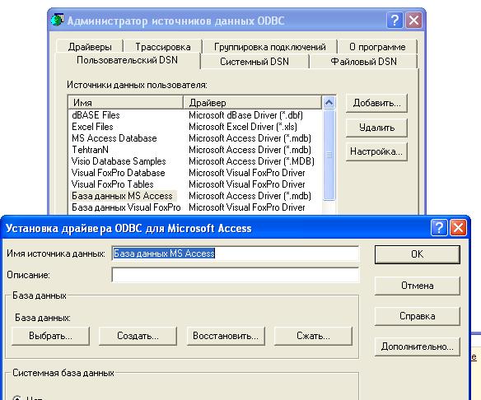Click the Имя источника данных input field
Screen dimensions: 481x400
coord(236,253)
